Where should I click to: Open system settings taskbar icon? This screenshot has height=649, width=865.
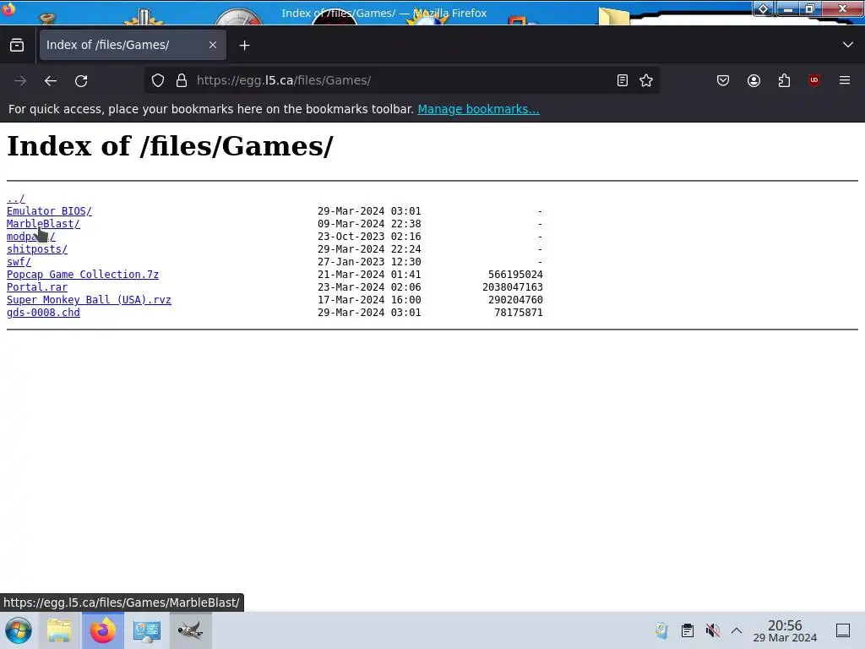(147, 630)
